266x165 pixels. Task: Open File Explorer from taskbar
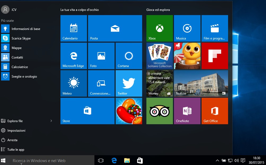127,160
